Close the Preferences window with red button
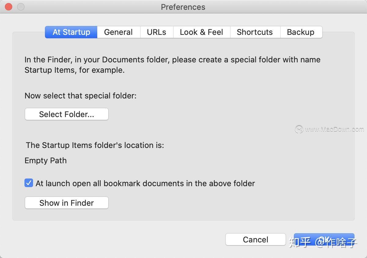 tap(9, 7)
